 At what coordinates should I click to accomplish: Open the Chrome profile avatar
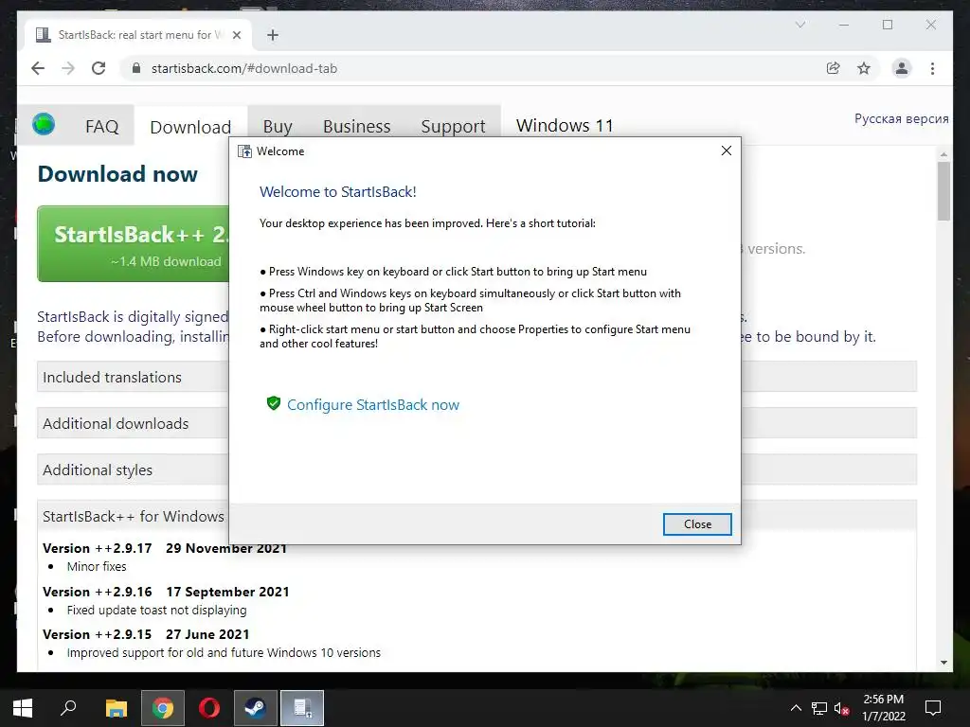(x=902, y=68)
